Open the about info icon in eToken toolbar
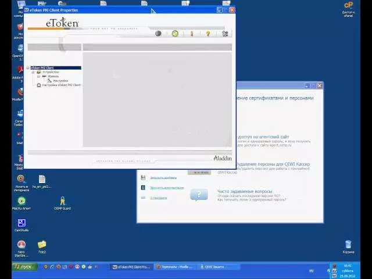Screen dimensions: 372x279 [x=192, y=34]
